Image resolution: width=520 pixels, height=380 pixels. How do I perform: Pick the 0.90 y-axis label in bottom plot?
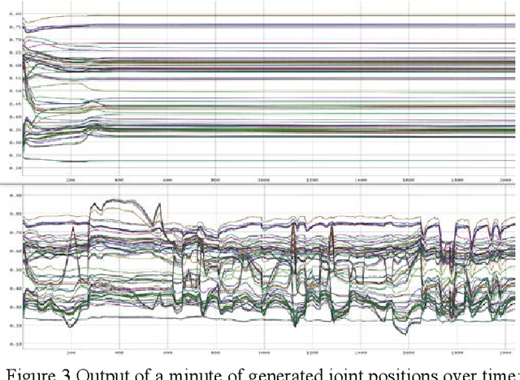coord(15,196)
